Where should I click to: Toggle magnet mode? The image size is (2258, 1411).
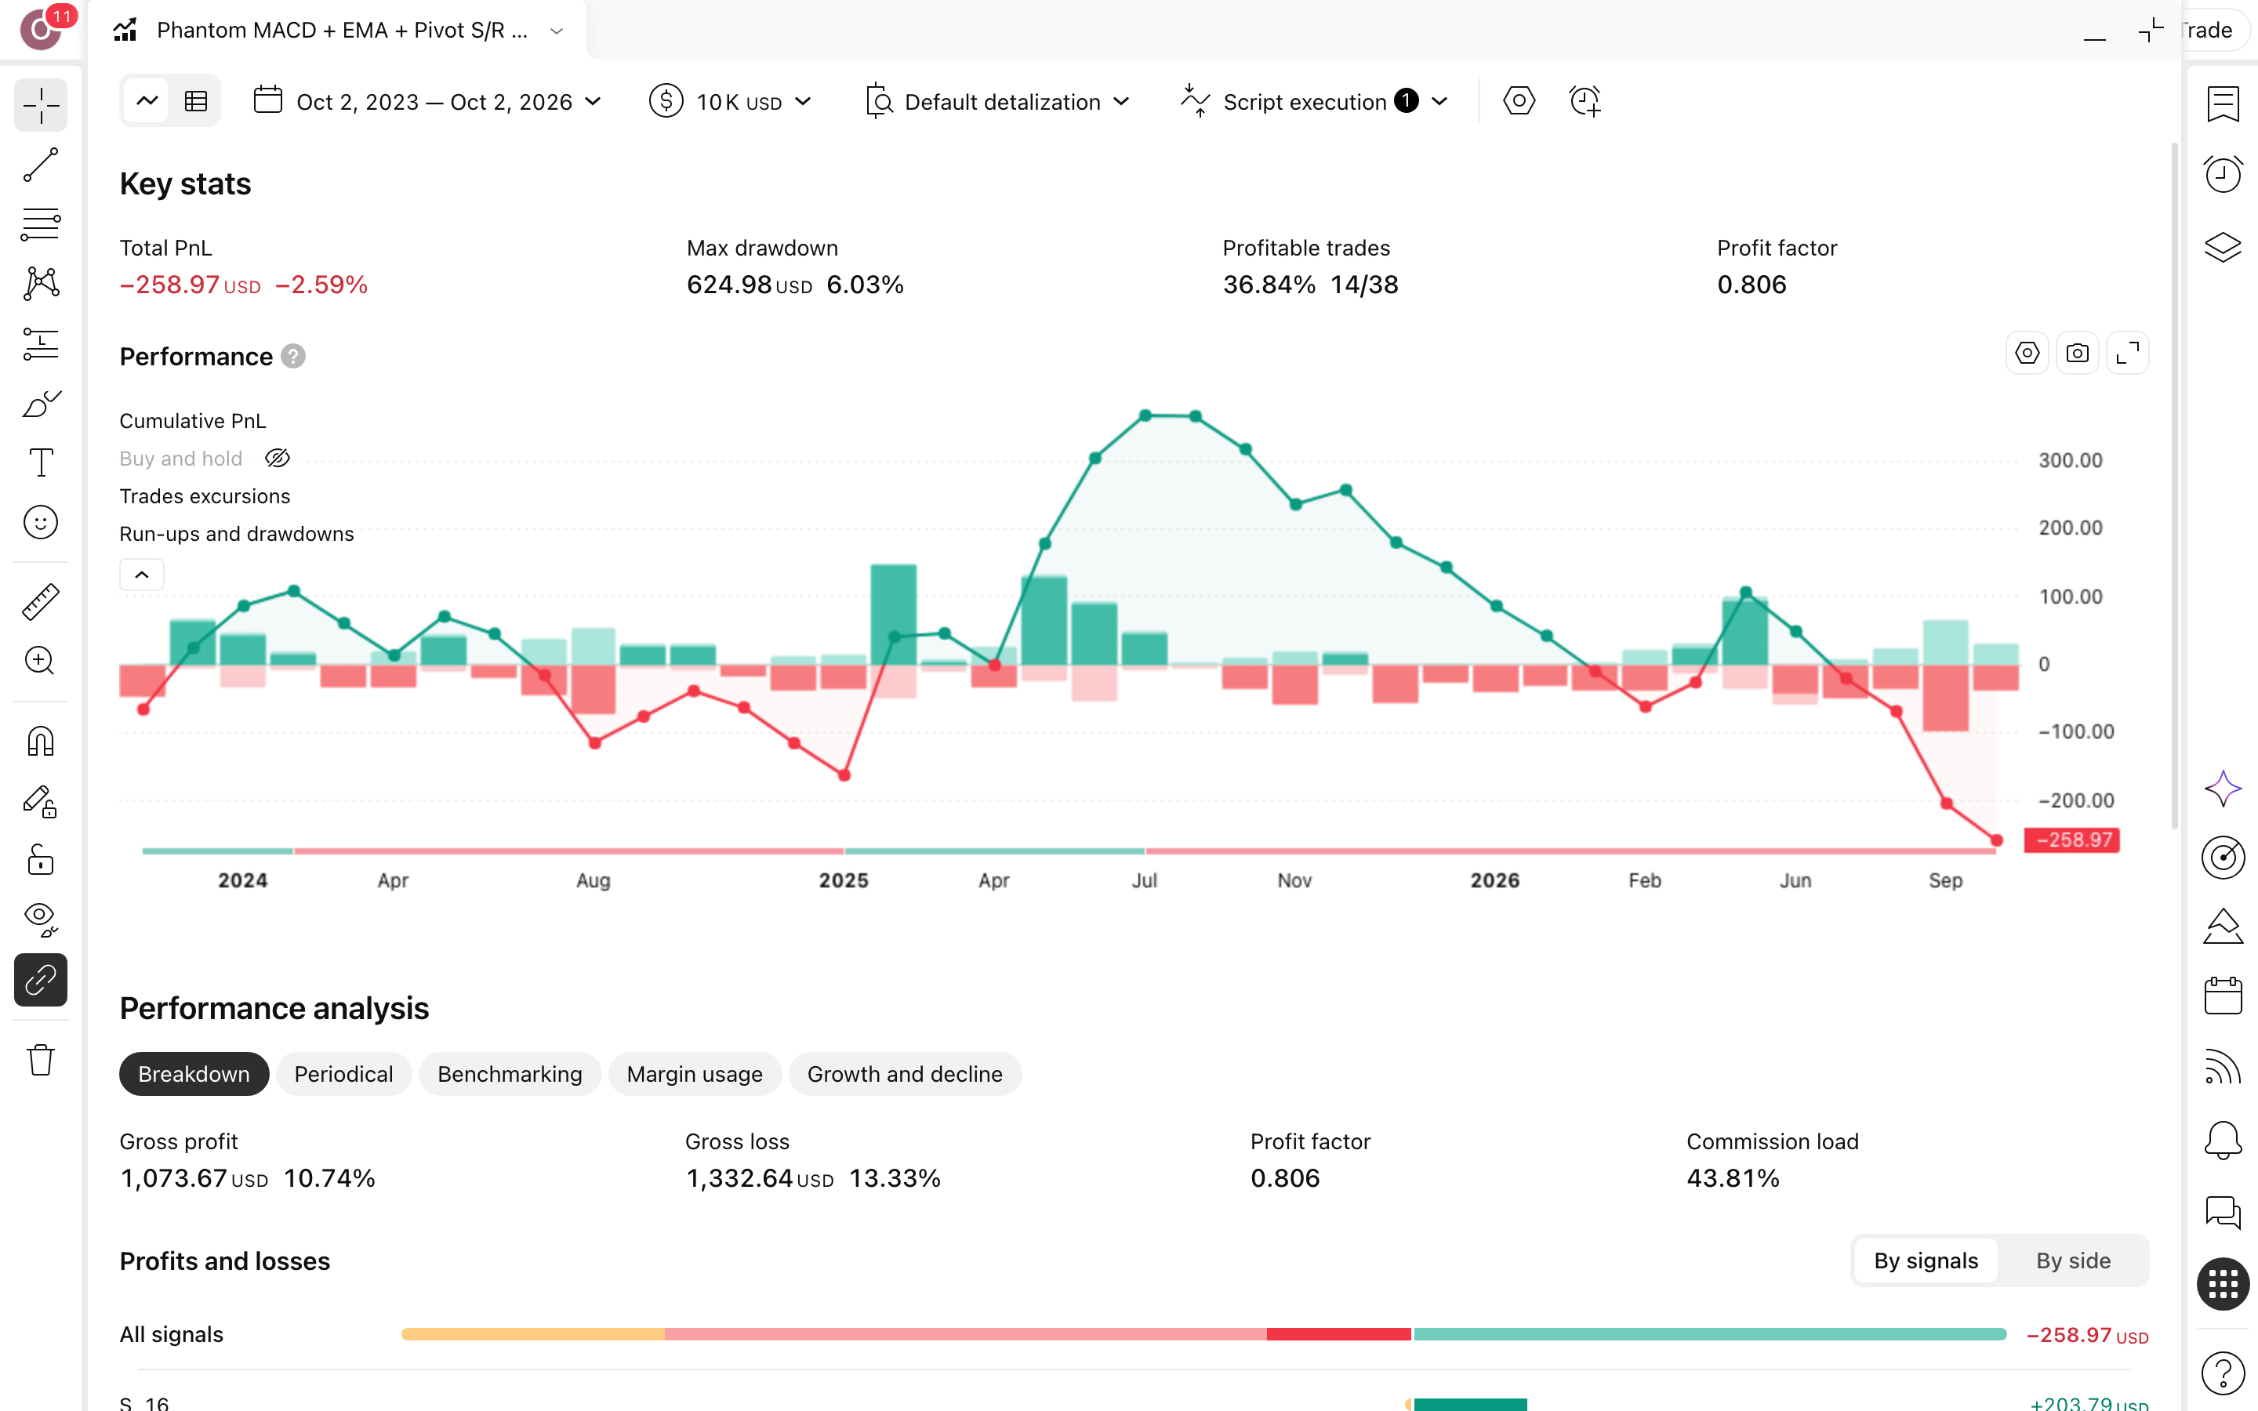[41, 741]
